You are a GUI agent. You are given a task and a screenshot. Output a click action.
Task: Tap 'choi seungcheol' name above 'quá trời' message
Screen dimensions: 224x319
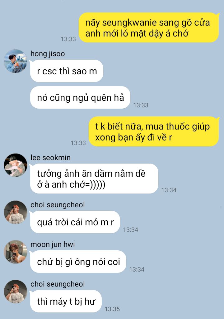click(58, 205)
